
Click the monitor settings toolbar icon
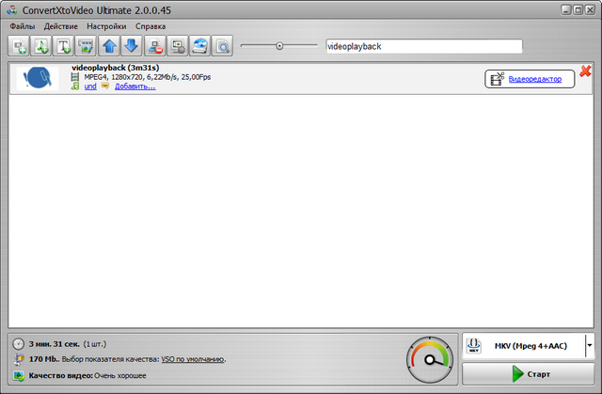click(177, 45)
